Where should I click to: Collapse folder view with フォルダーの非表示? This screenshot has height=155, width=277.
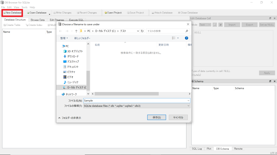click(x=70, y=118)
